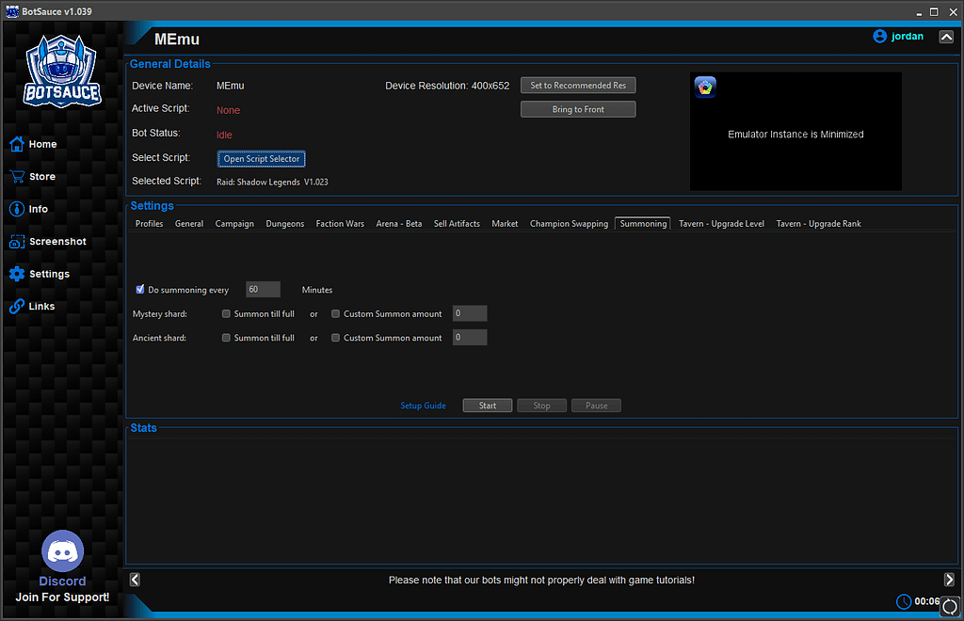
Task: Collapse the MEmu header with the up chevron
Action: 946,36
